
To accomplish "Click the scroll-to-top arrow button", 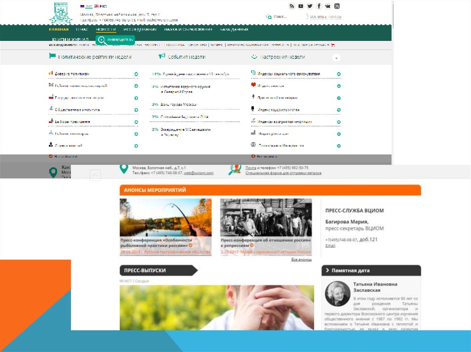I will [95, 175].
